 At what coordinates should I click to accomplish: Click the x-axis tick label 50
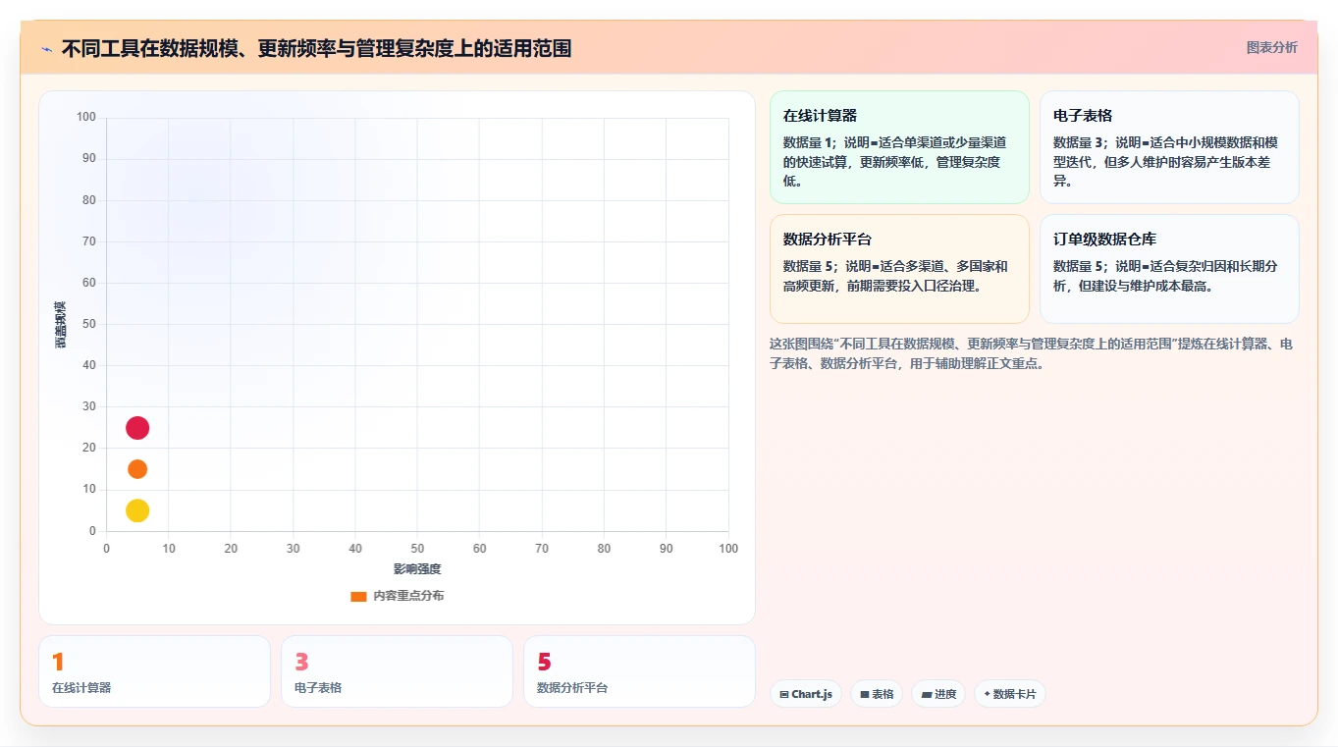417,549
